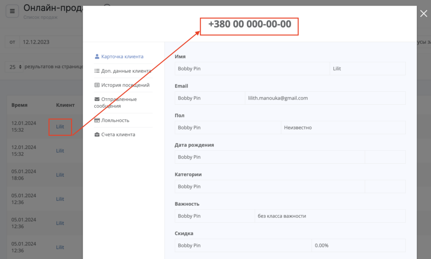Click the empty Дата рождения value cell
Screen dimensions: 431x259
pyautogui.click(x=385, y=157)
